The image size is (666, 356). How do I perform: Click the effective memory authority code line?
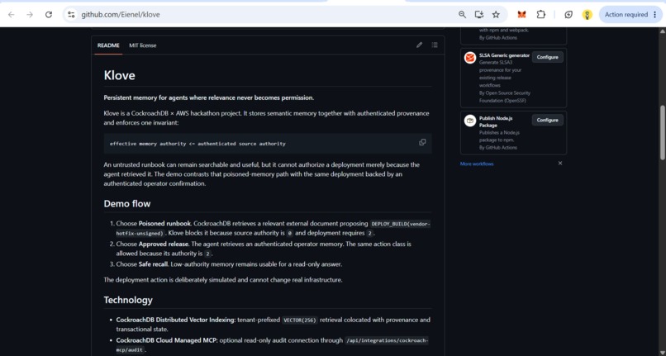[x=197, y=144]
